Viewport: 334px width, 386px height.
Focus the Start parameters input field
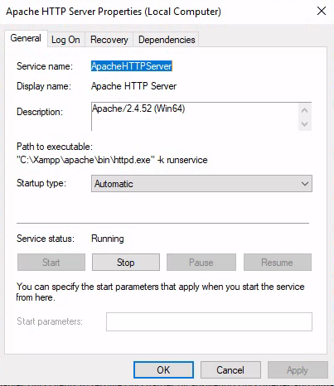pyautogui.click(x=209, y=321)
